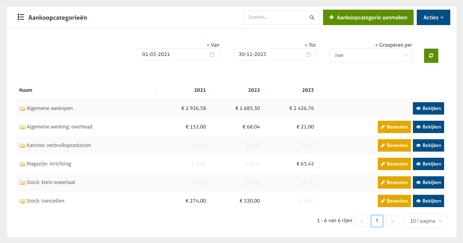
Task: Click folder icon for Stock: toestellen
Action: (x=22, y=201)
